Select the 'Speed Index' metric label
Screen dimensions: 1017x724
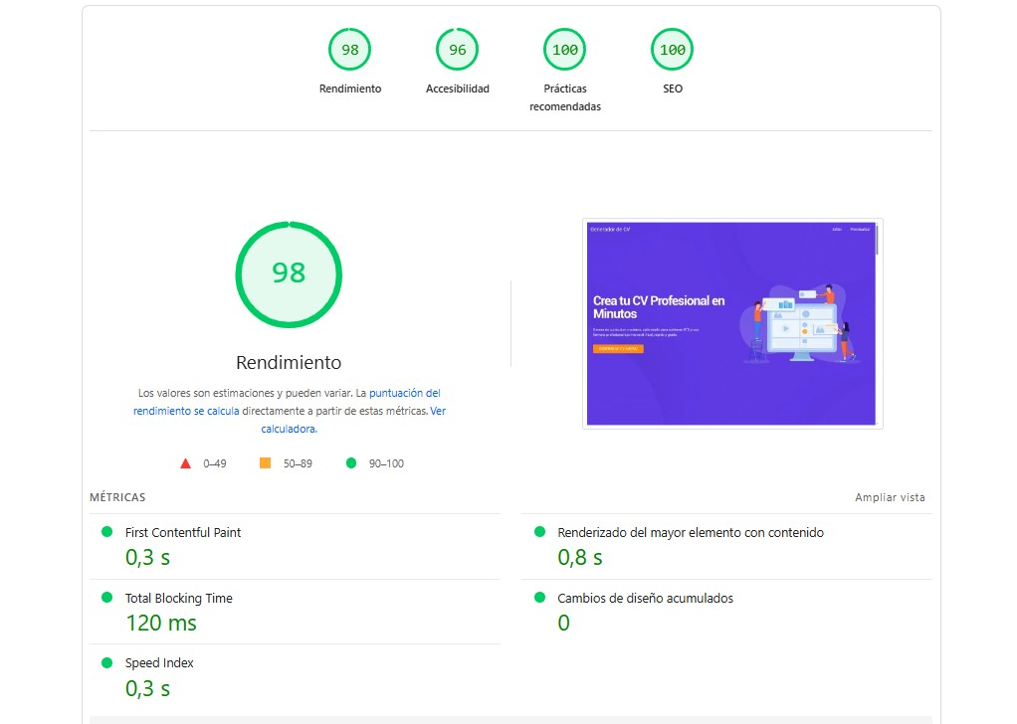159,662
